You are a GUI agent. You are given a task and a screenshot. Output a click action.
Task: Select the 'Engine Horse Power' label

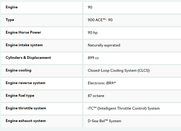point(23,32)
